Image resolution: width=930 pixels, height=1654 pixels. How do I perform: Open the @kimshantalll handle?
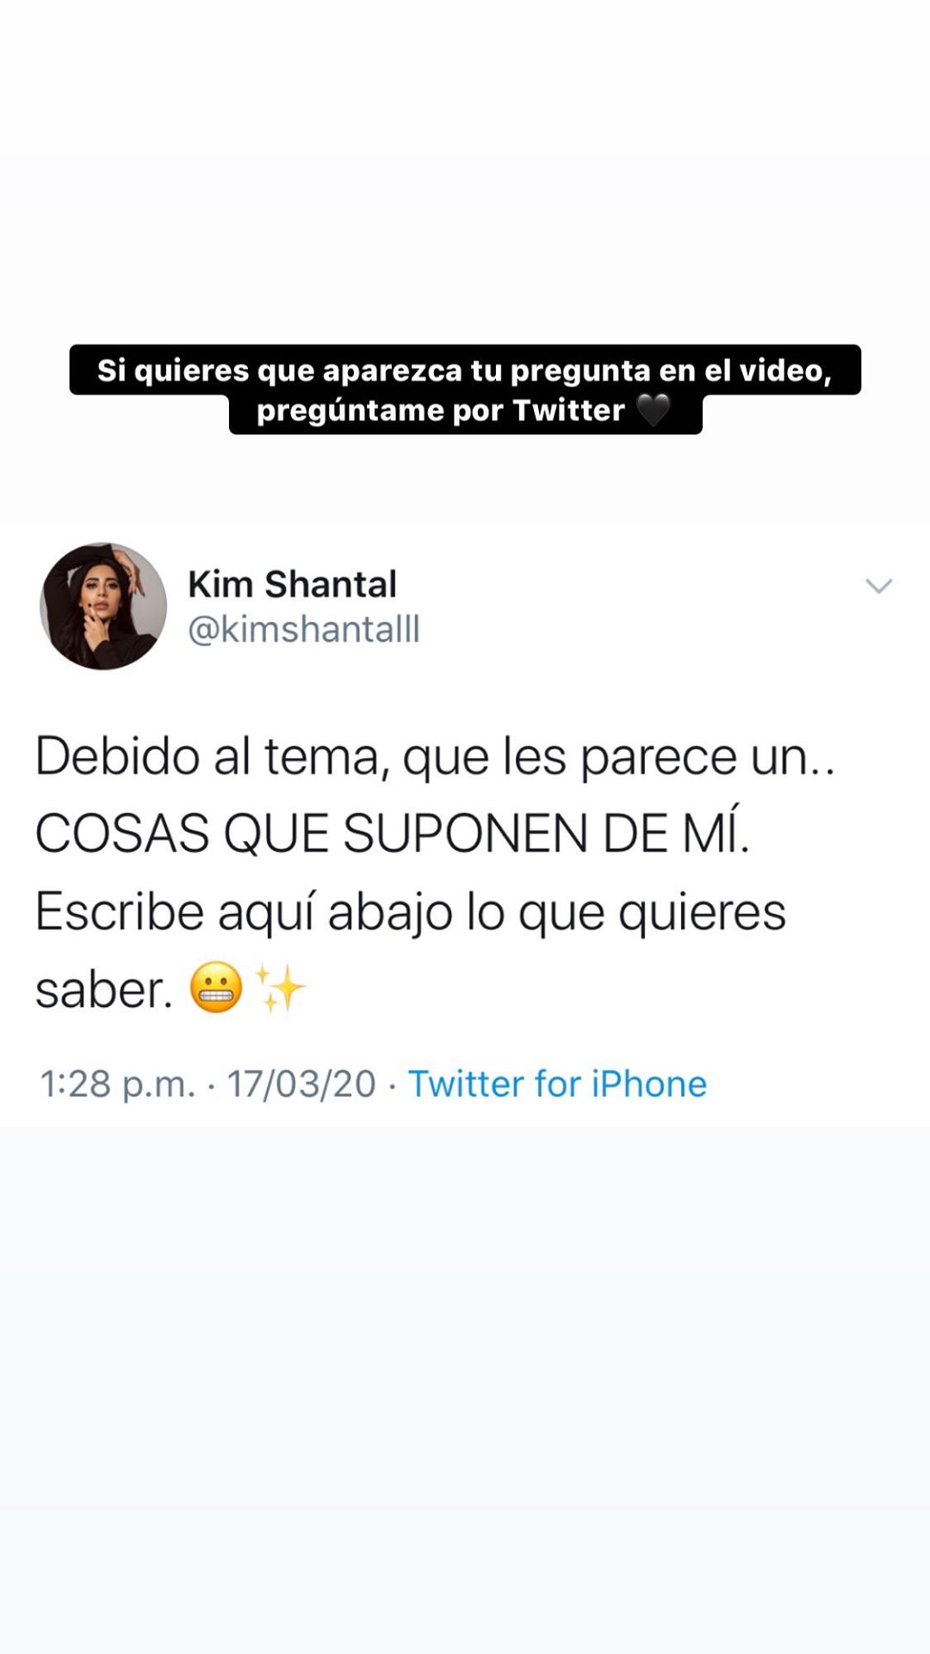(x=304, y=630)
